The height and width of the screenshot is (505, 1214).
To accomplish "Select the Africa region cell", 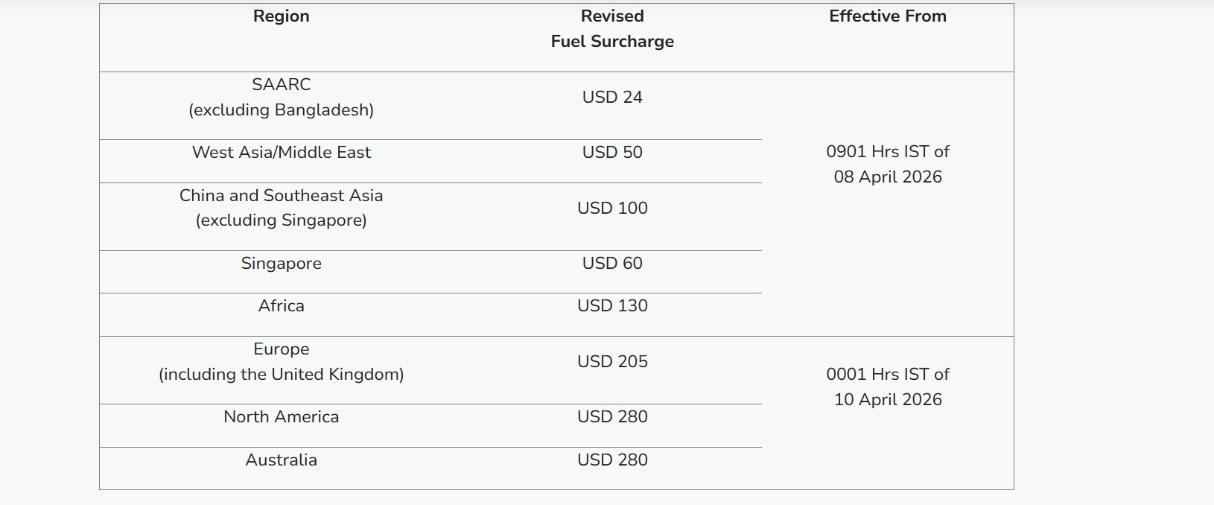I will tap(281, 306).
